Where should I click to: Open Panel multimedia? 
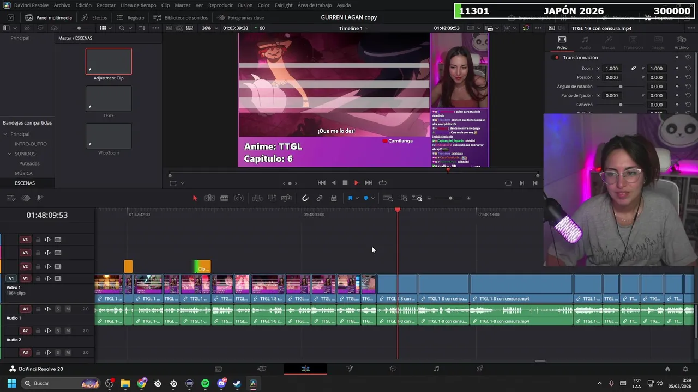pos(49,17)
